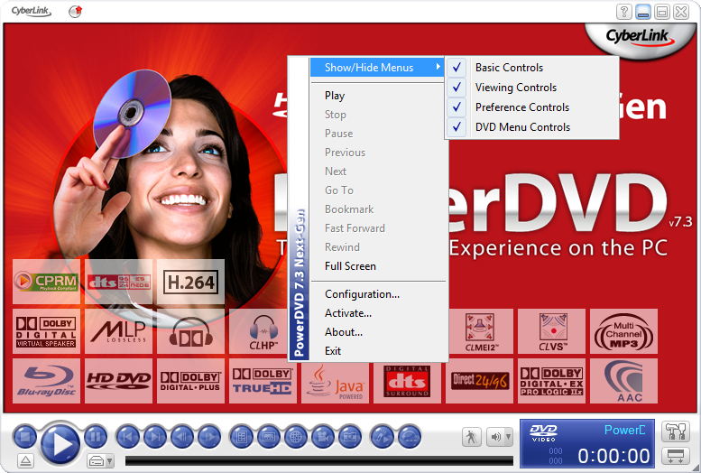Click the globe audio language icon

coord(296,436)
